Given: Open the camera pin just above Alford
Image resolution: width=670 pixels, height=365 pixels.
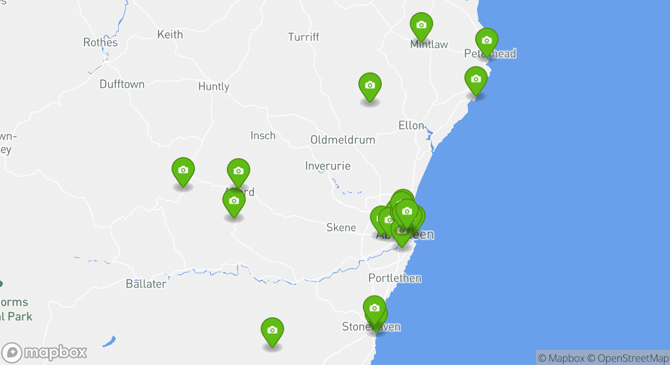Looking at the screenshot, I should 239,172.
